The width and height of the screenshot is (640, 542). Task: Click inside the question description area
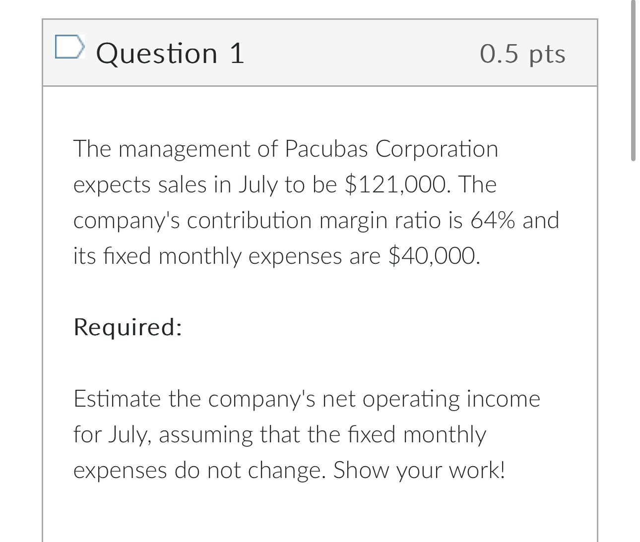(x=318, y=298)
